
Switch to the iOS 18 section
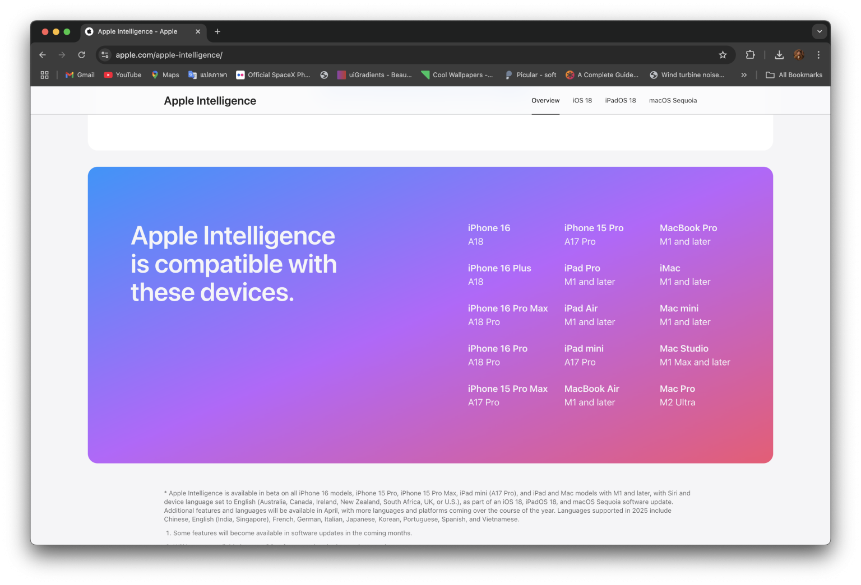582,100
